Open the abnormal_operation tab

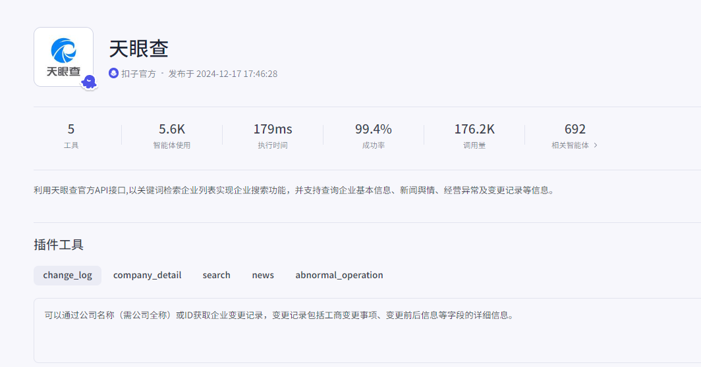coord(339,275)
